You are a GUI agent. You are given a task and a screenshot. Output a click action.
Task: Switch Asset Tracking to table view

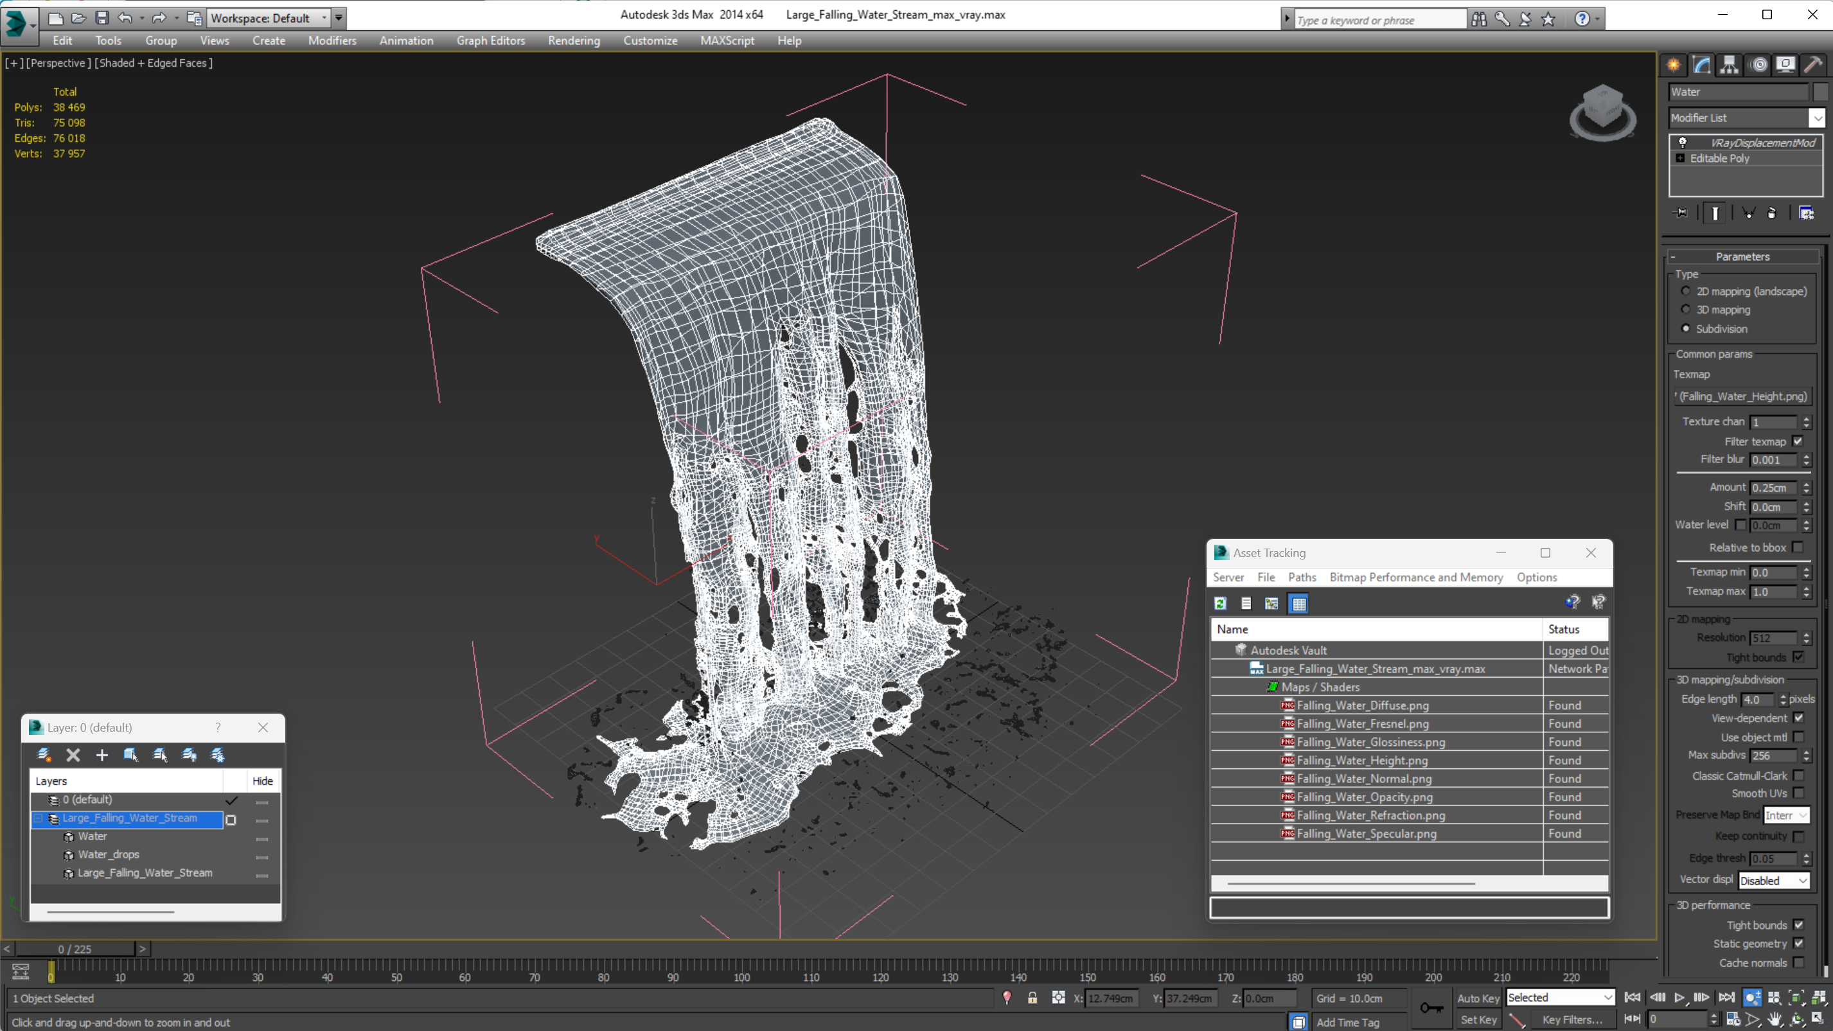click(x=1298, y=603)
